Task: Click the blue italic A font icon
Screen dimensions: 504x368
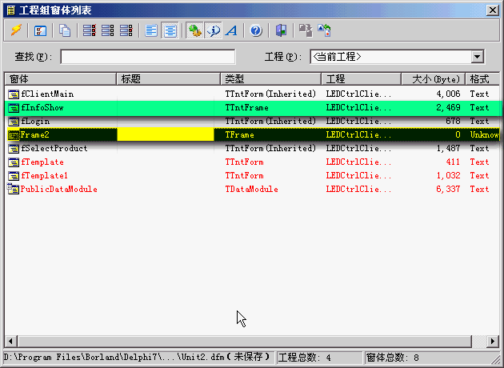Action: (x=231, y=30)
